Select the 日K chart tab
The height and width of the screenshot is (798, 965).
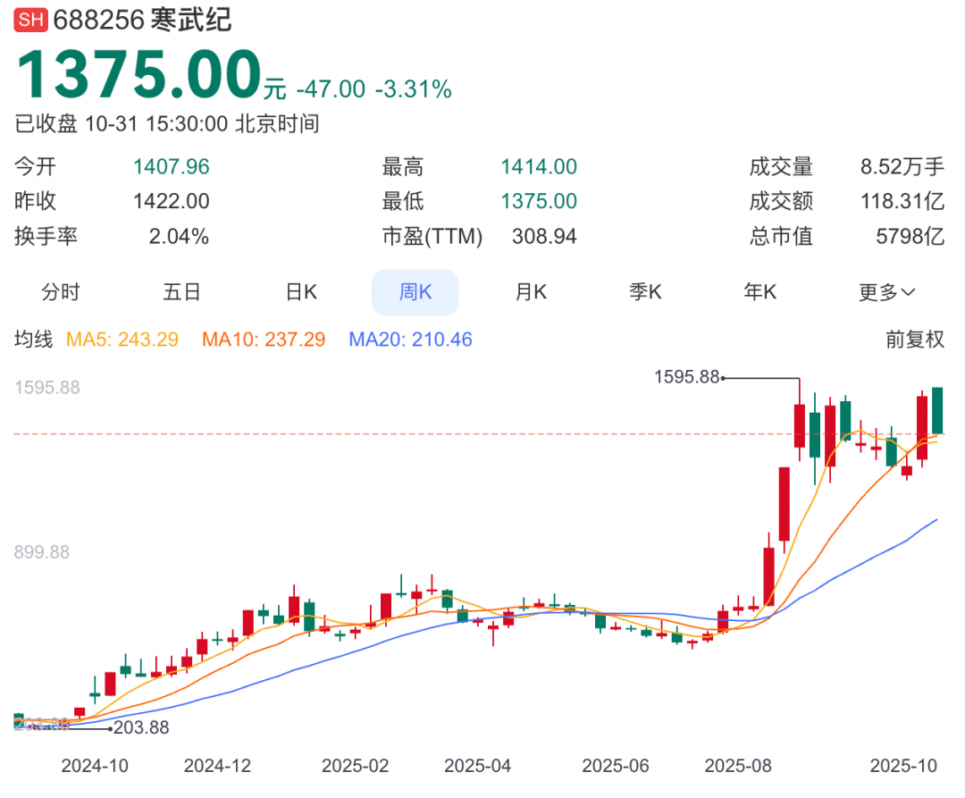click(x=302, y=291)
